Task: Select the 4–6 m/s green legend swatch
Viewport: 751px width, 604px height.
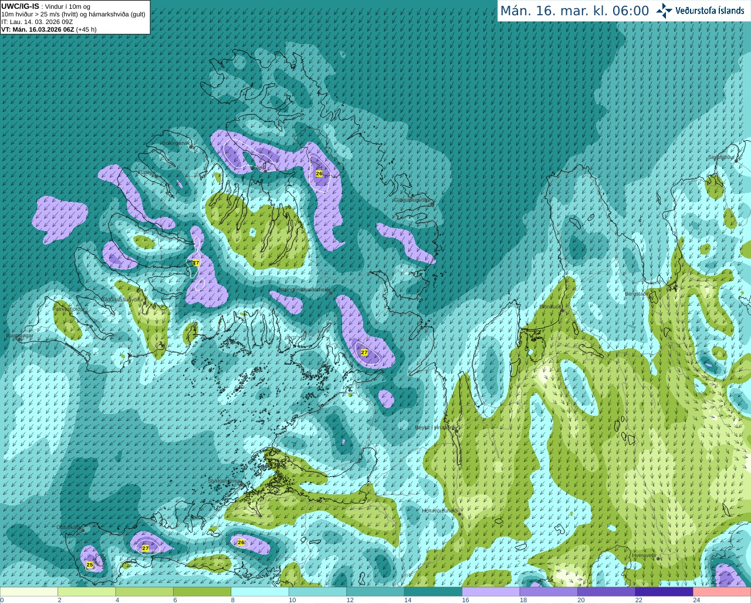Action: 144,592
